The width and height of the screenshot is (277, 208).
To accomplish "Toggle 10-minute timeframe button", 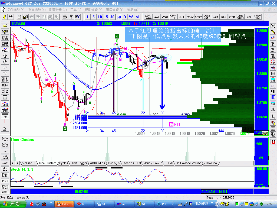I will coord(100,17).
